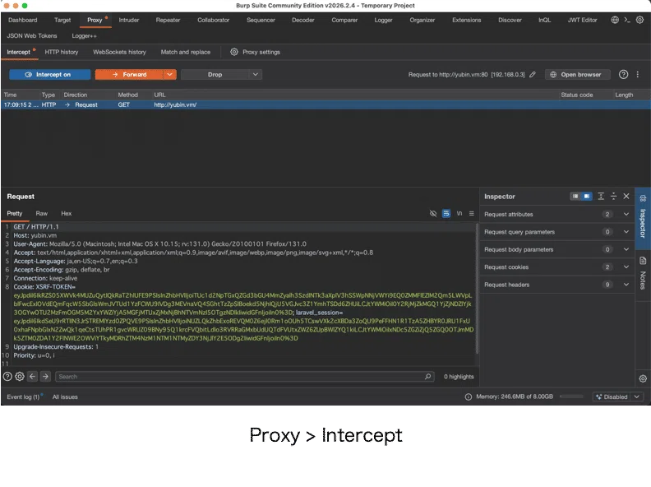
Task: Open help question mark near Open browser
Action: click(x=623, y=74)
